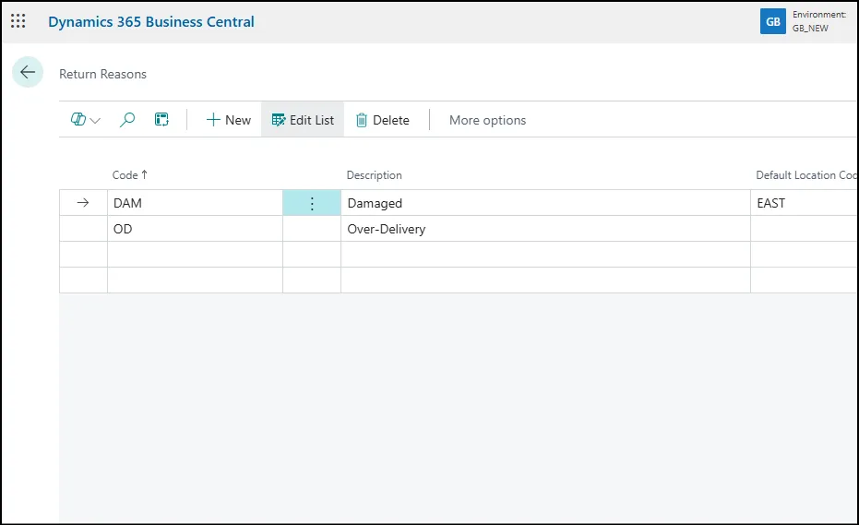Screen dimensions: 859x525
Task: Select the EAST location cell
Action: pyautogui.click(x=805, y=203)
